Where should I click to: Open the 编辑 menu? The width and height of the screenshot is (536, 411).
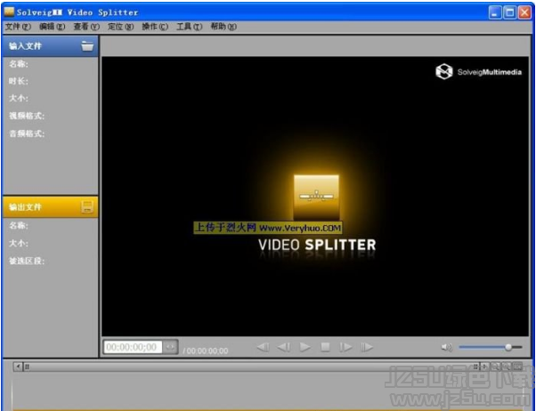pos(52,27)
